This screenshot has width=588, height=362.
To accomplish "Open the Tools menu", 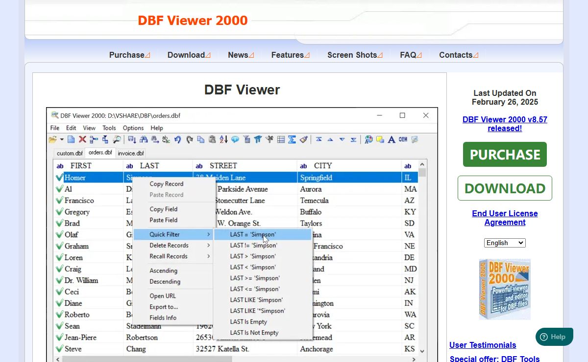I will 109,128.
